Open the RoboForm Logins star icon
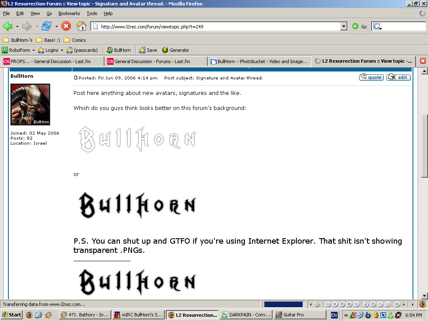Screen dimensions: 428x321 click(x=41, y=50)
